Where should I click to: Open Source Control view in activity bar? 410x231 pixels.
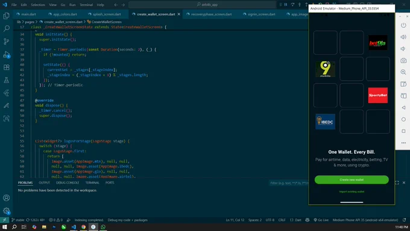click(6, 42)
